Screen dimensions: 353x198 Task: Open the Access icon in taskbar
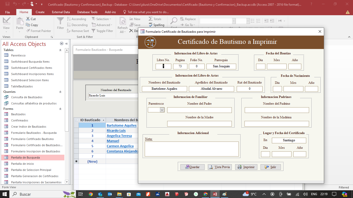click(x=215, y=194)
